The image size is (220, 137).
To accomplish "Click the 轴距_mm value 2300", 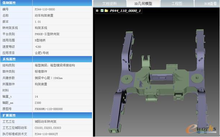I will [38, 103].
